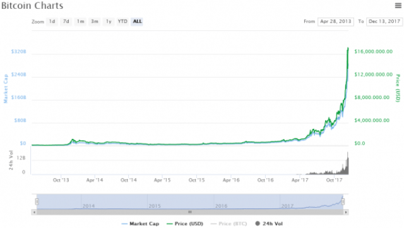The width and height of the screenshot is (404, 228).
Task: Click the navigator scrollbar right arrow
Action: tap(346, 212)
